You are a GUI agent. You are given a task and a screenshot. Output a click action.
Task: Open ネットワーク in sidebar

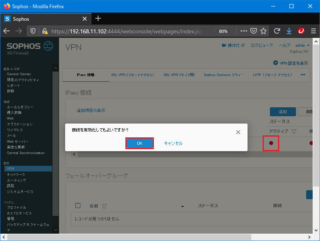pyautogui.click(x=16, y=175)
